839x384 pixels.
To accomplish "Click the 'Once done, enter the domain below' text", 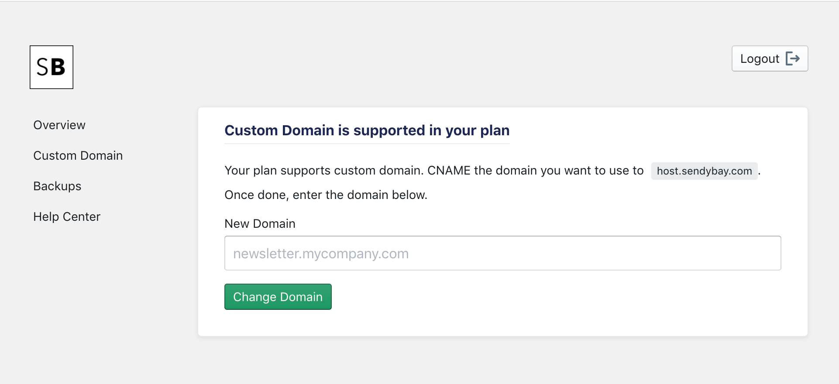I will pyautogui.click(x=326, y=195).
